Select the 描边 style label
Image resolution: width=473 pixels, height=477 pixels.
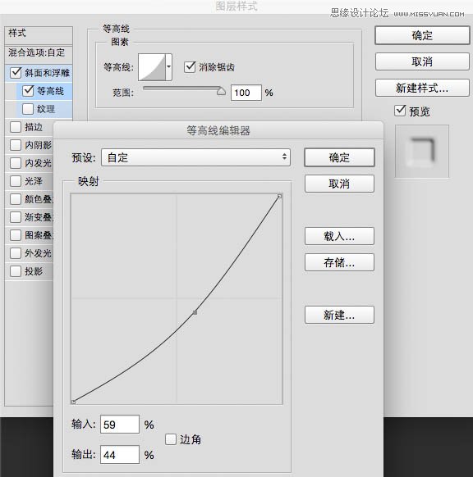coord(34,127)
